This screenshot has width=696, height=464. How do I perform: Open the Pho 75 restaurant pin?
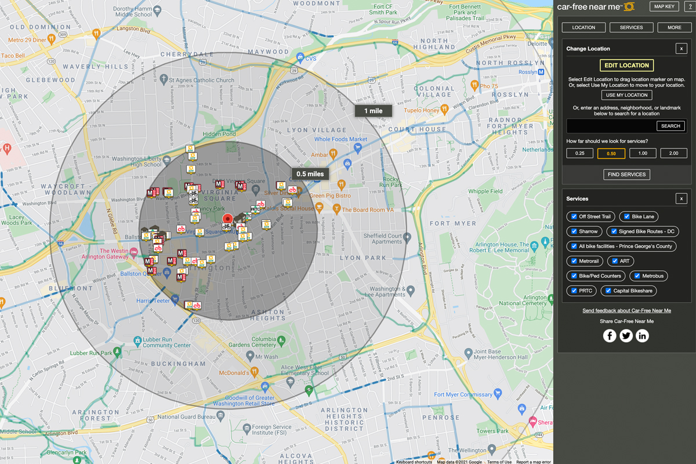coord(474,85)
